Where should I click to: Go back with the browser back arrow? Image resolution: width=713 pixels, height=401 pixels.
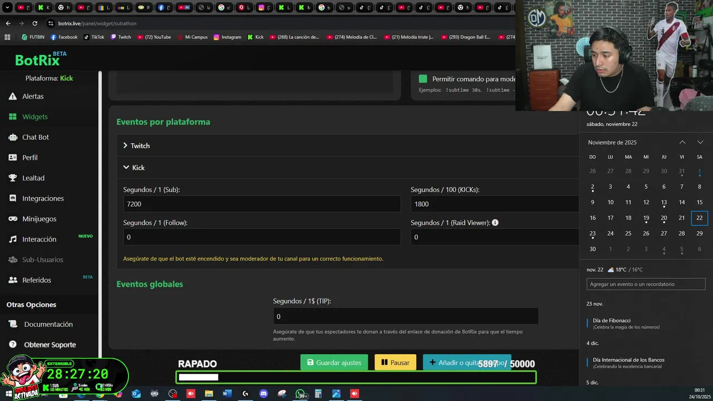click(x=8, y=23)
